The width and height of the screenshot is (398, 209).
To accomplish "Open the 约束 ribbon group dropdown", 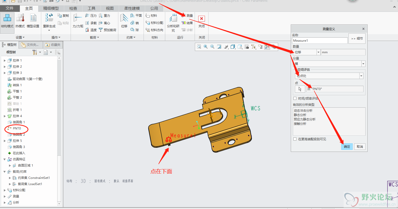I will pos(131,38).
